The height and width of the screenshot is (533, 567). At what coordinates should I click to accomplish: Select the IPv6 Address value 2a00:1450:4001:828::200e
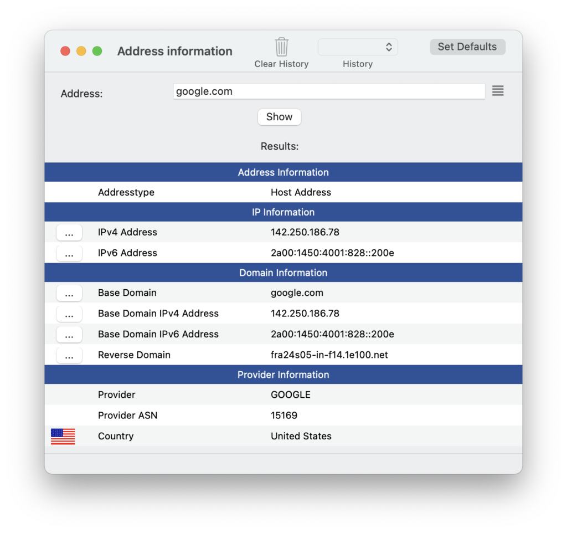(332, 253)
